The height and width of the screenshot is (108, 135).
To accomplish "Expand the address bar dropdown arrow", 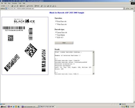I will coord(124,8).
